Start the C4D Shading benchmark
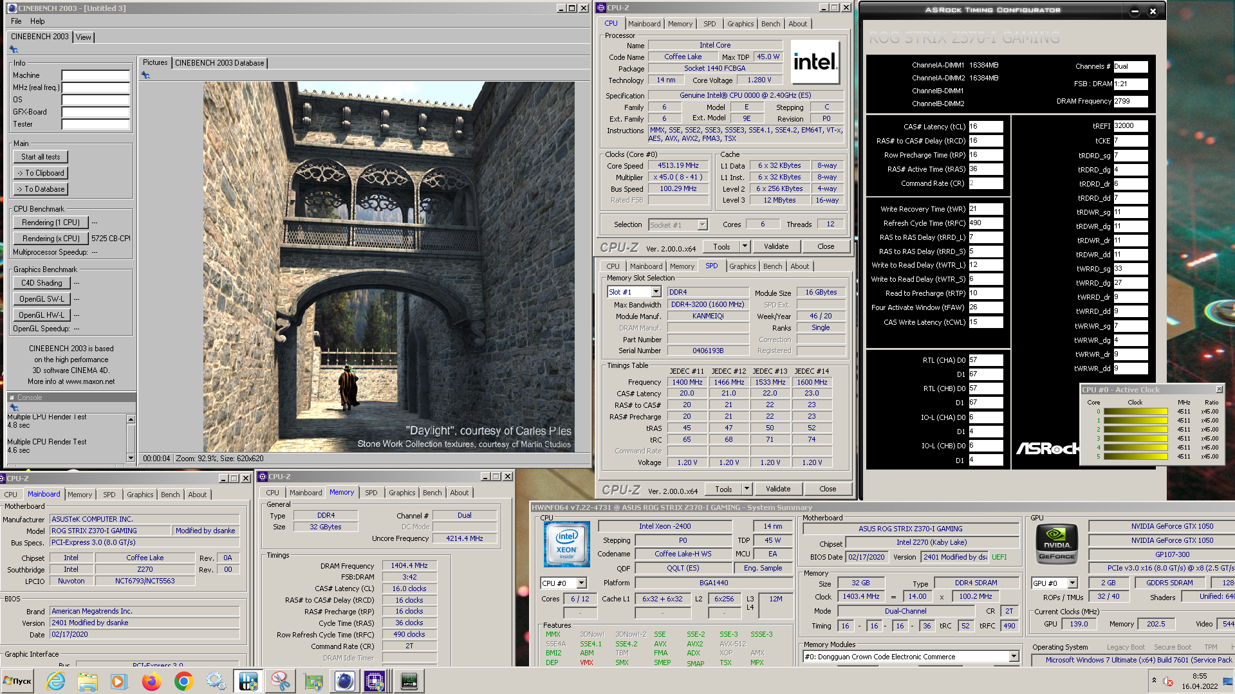The image size is (1235, 694). [42, 283]
